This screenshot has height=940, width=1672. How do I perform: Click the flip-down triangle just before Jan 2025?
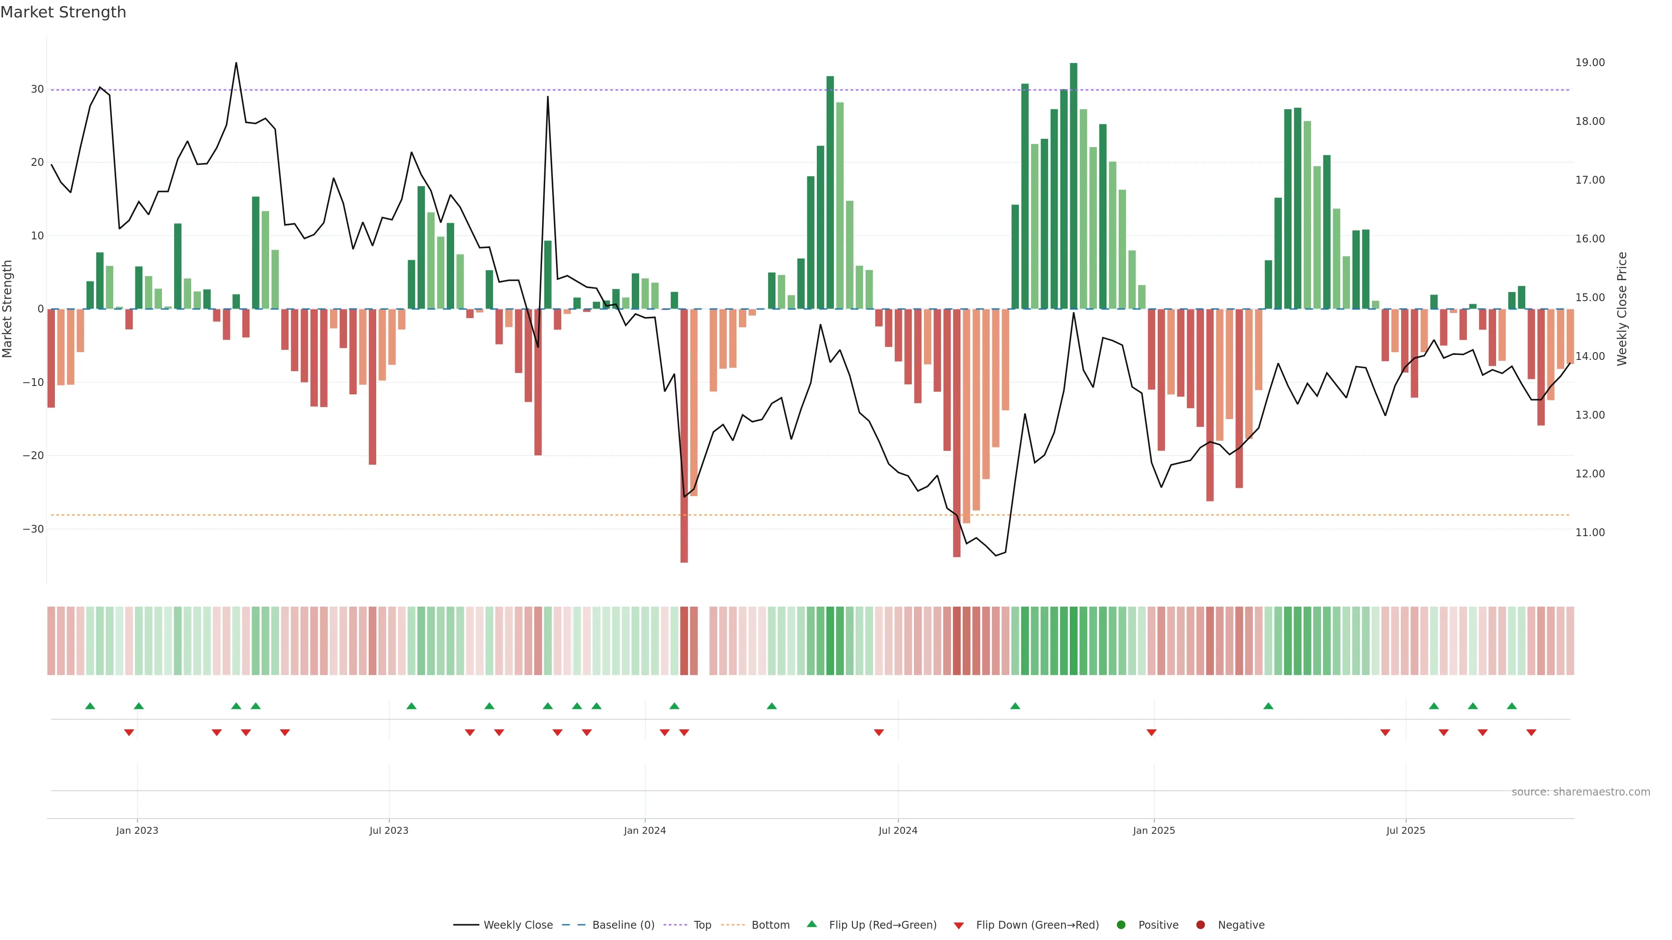1151,732
